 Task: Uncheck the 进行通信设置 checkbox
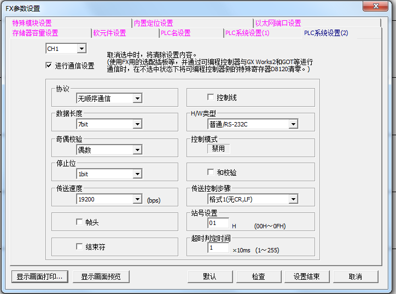(49, 66)
